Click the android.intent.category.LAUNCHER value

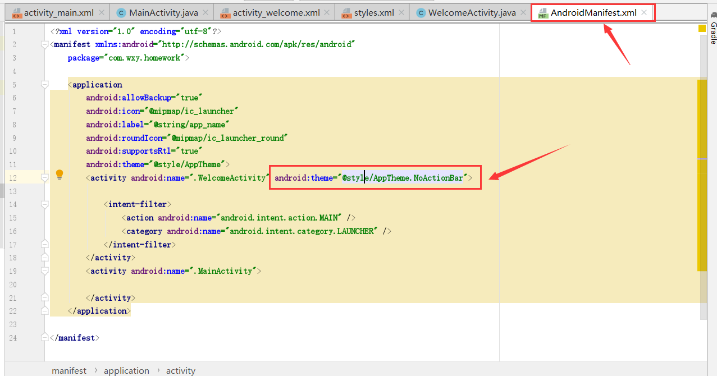pos(302,231)
